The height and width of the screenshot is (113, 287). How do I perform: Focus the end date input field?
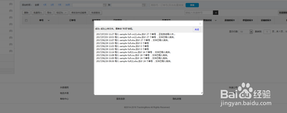[x=129, y=5]
